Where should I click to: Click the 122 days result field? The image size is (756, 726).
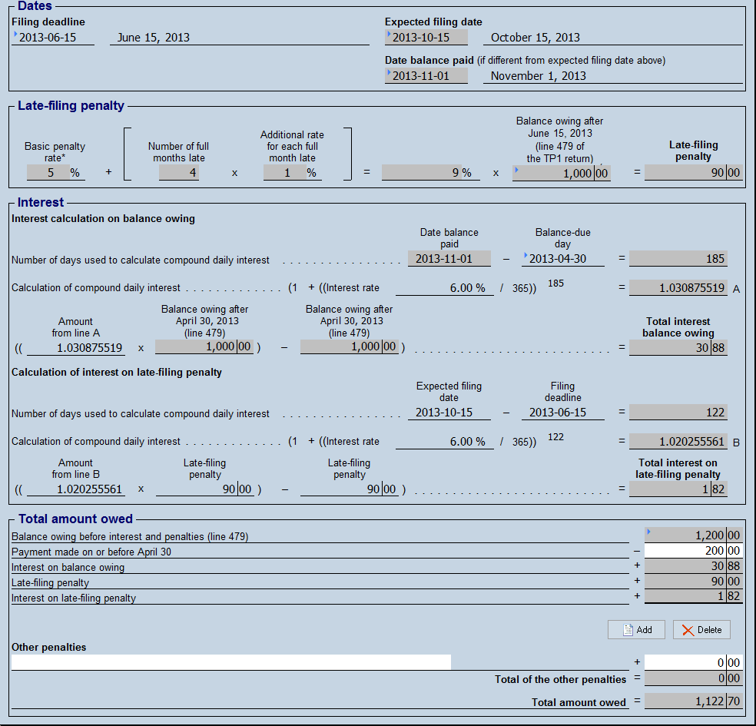(678, 413)
